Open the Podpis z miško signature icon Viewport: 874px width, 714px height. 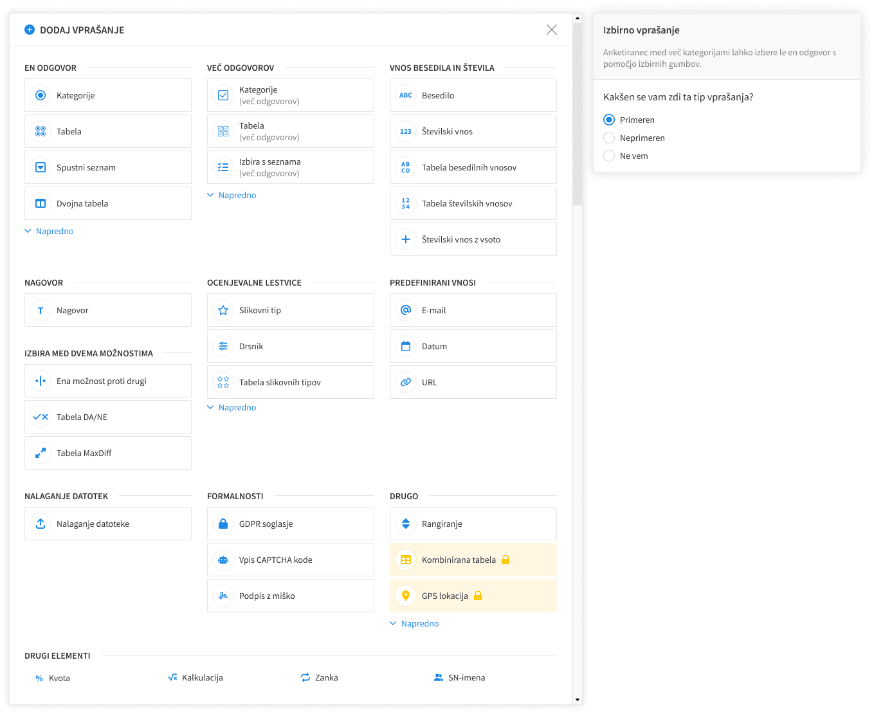coord(223,596)
